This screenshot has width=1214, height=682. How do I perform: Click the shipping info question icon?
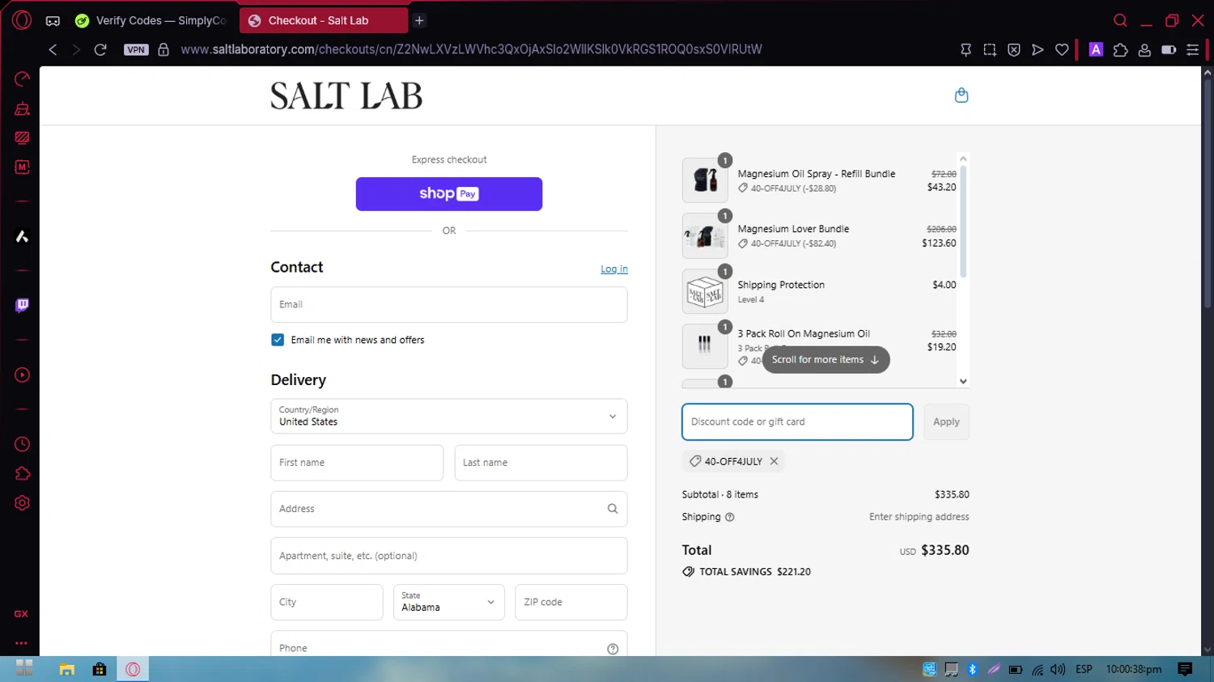729,517
